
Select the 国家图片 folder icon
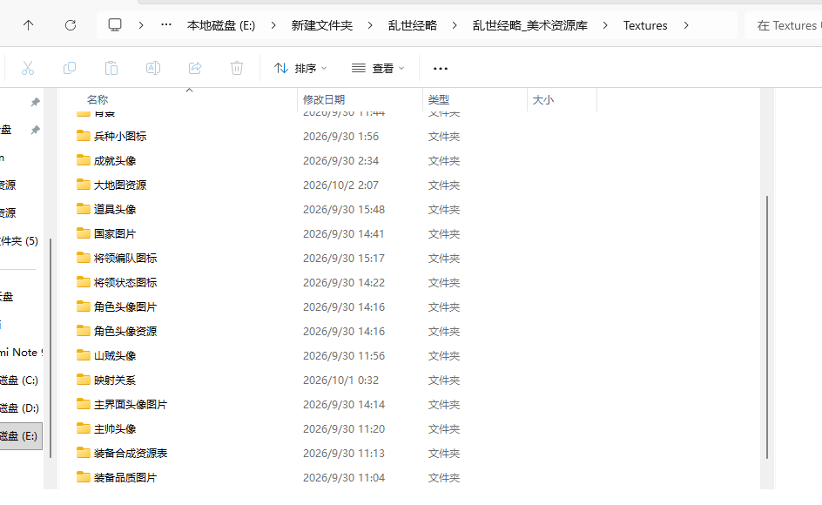(84, 233)
